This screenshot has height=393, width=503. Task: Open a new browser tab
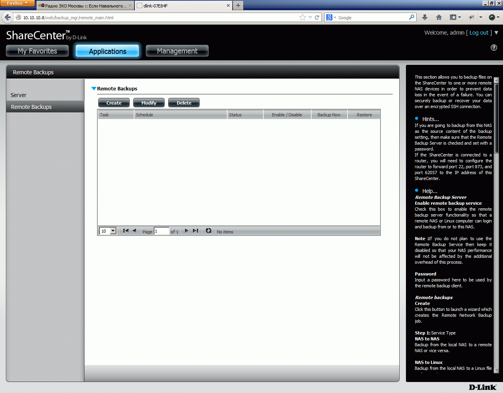238,6
